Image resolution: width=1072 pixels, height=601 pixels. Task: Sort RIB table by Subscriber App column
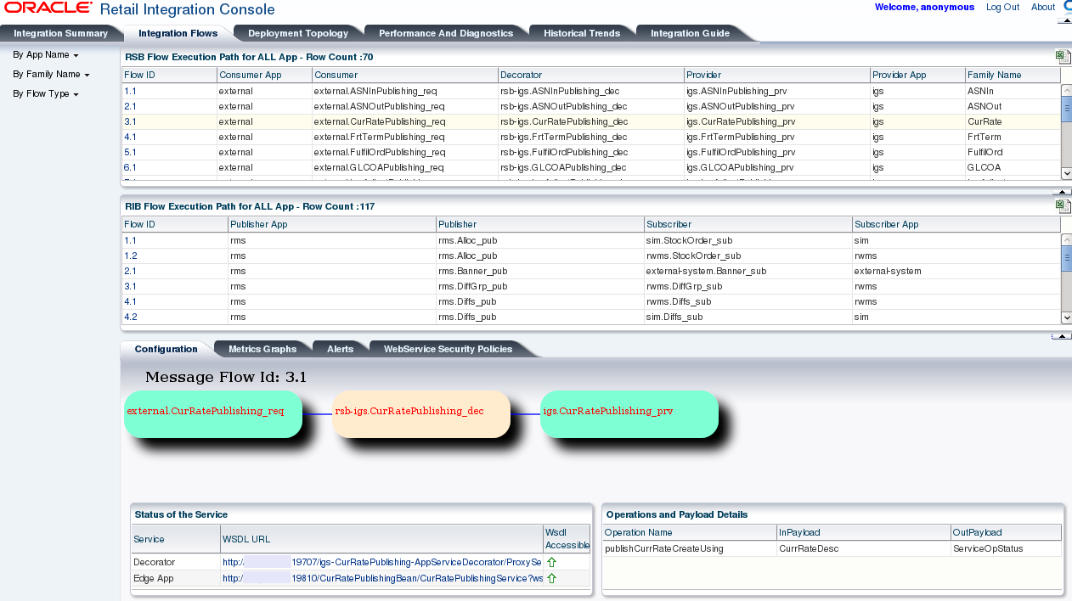tap(956, 224)
